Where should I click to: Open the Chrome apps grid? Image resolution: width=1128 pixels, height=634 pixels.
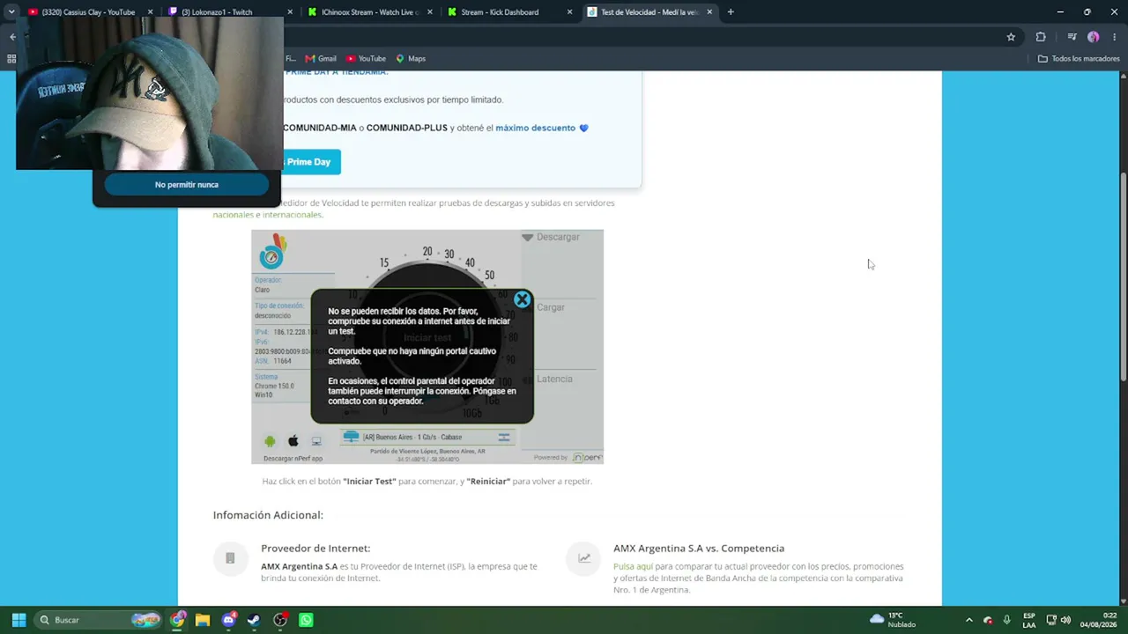pyautogui.click(x=11, y=59)
